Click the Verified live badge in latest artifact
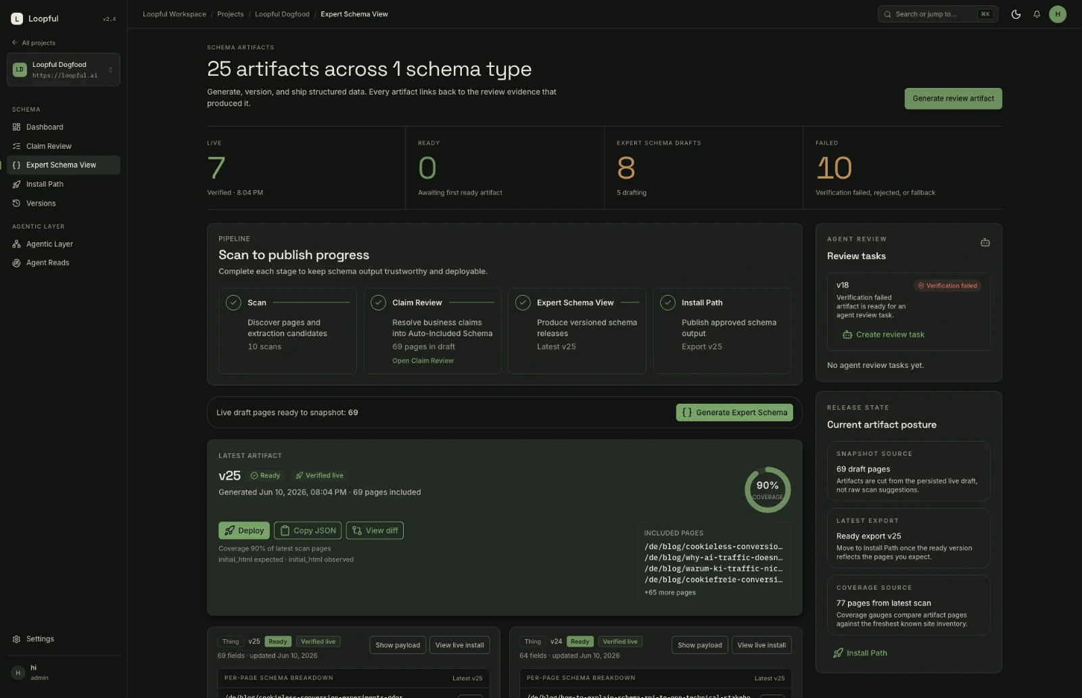The image size is (1082, 698). (319, 476)
